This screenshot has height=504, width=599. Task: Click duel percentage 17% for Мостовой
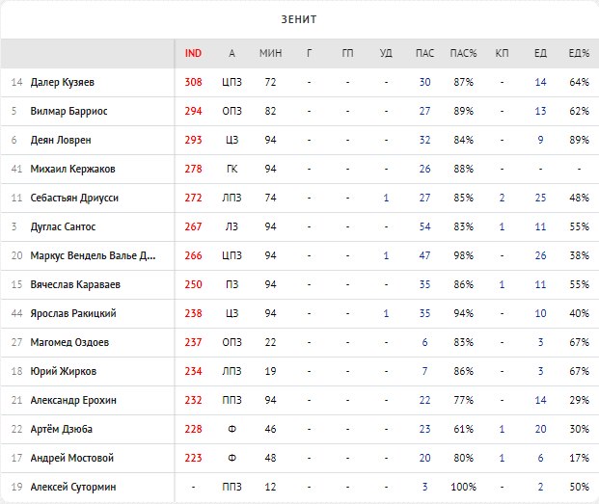click(x=579, y=458)
